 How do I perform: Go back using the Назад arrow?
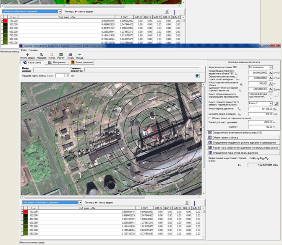(x=79, y=55)
